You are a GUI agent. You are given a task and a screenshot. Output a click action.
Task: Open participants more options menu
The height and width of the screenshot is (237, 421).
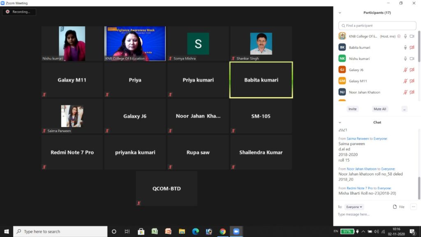tap(405, 109)
